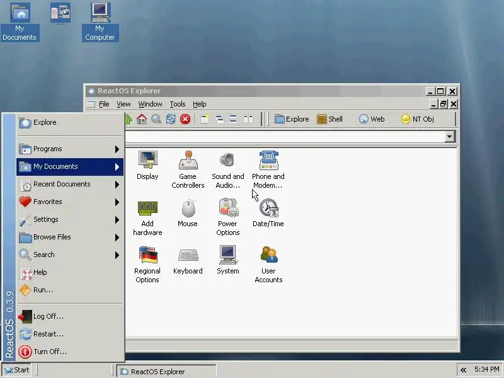Viewport: 504px width, 378px height.
Task: Choose Turn Off... from Start menu
Action: (x=70, y=352)
